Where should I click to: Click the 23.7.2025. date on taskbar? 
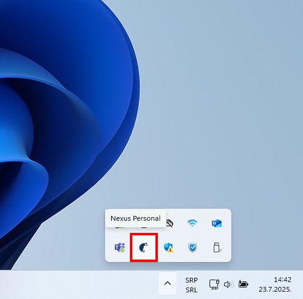[x=275, y=289]
